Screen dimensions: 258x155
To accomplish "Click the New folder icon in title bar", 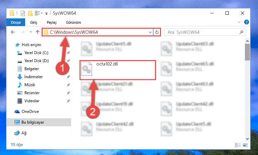I will click(x=30, y=13).
